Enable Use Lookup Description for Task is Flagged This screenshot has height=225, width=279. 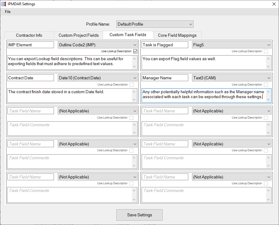266,51
